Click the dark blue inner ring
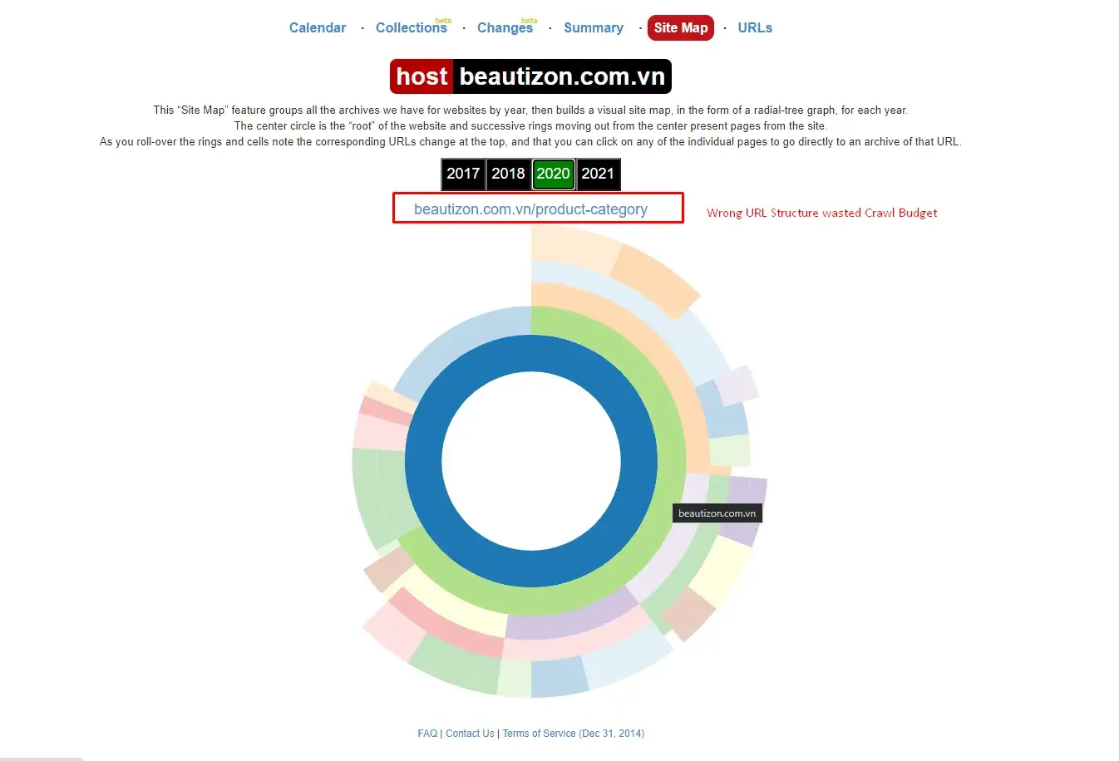 pos(423,461)
